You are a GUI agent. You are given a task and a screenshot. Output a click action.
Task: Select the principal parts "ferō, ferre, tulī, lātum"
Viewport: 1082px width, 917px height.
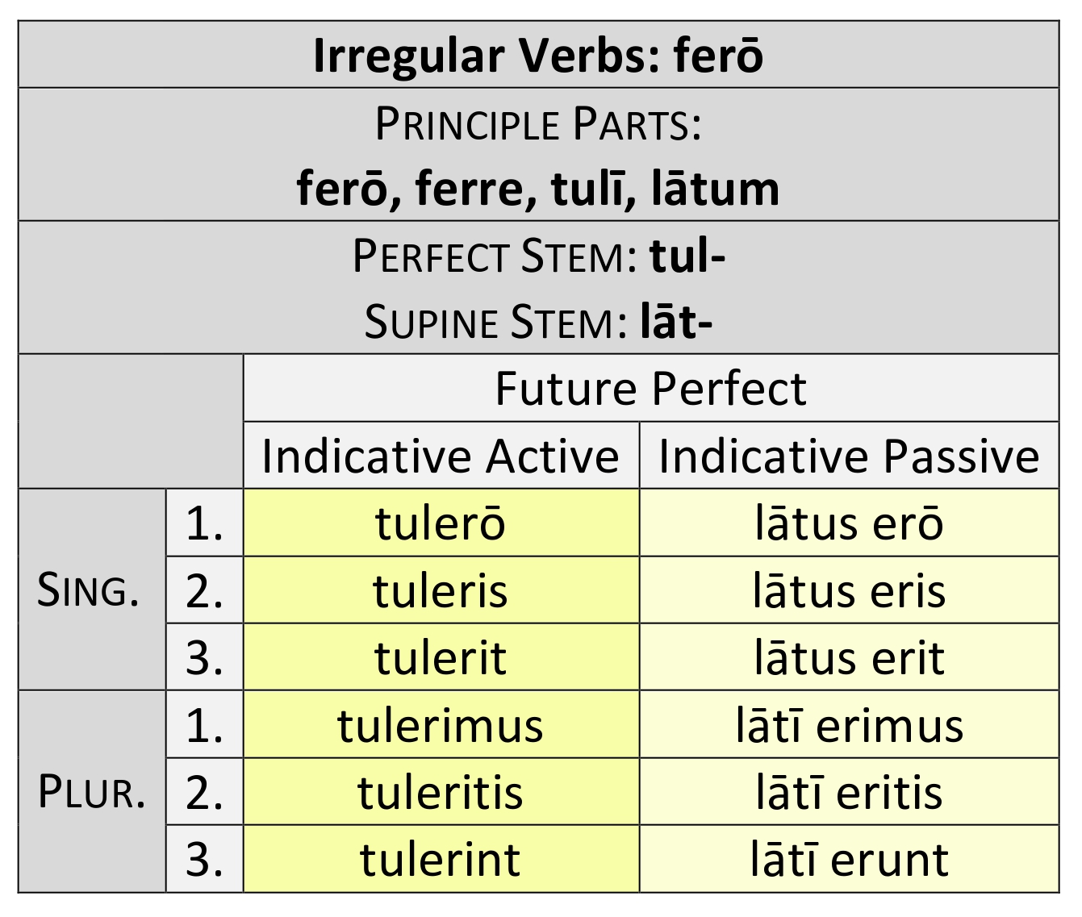click(x=538, y=189)
